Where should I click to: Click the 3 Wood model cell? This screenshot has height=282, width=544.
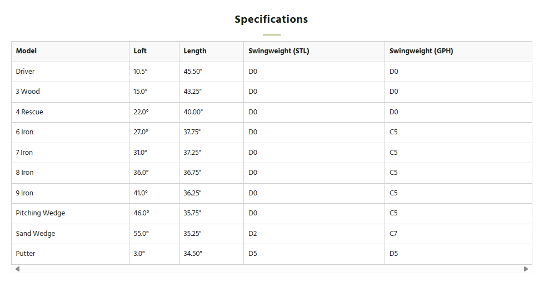[71, 92]
